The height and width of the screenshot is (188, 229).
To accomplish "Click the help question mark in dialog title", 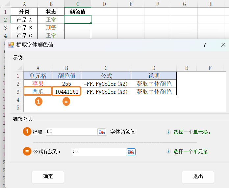I will [x=204, y=45].
